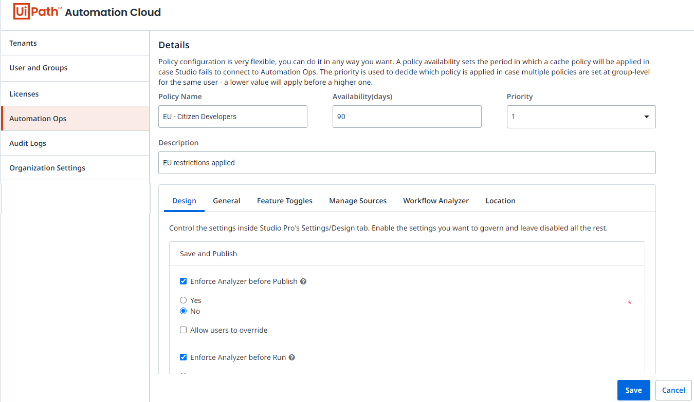Screen dimensions: 694x402
Task: Switch to the General tab
Action: click(x=227, y=201)
